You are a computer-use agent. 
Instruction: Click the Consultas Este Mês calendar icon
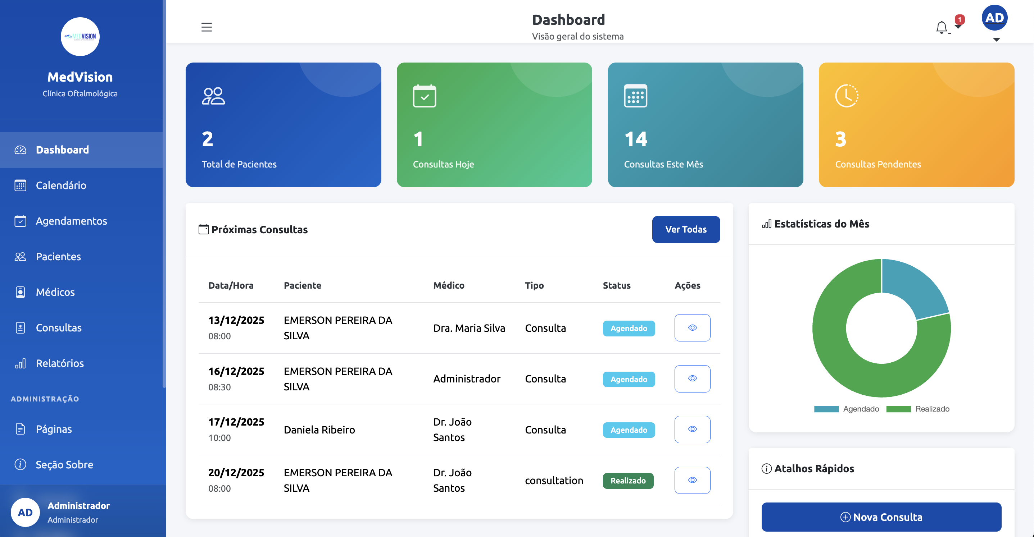[635, 96]
